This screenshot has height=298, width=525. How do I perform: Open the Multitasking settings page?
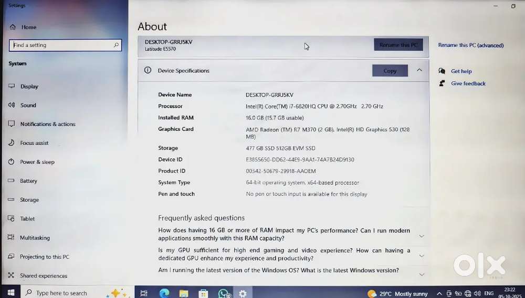coord(35,238)
